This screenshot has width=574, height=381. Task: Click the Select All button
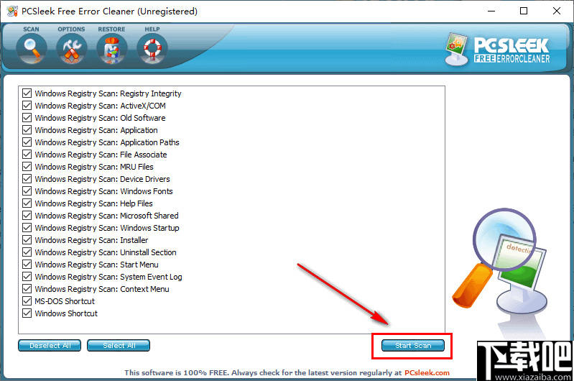119,346
